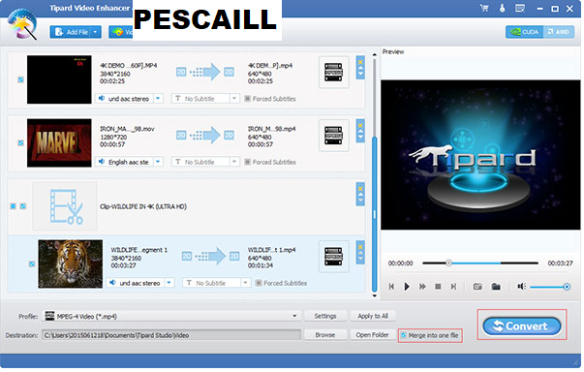Open output format icon for 4K DEMO
This screenshot has height=372, width=584.
pyautogui.click(x=334, y=72)
